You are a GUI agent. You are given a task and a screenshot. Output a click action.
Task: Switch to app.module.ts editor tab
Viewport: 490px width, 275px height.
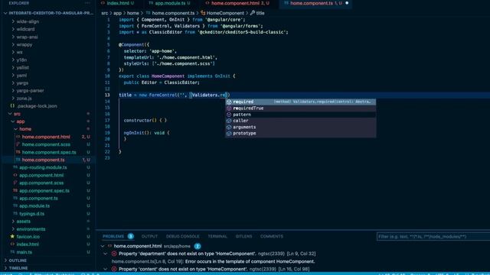pos(170,3)
